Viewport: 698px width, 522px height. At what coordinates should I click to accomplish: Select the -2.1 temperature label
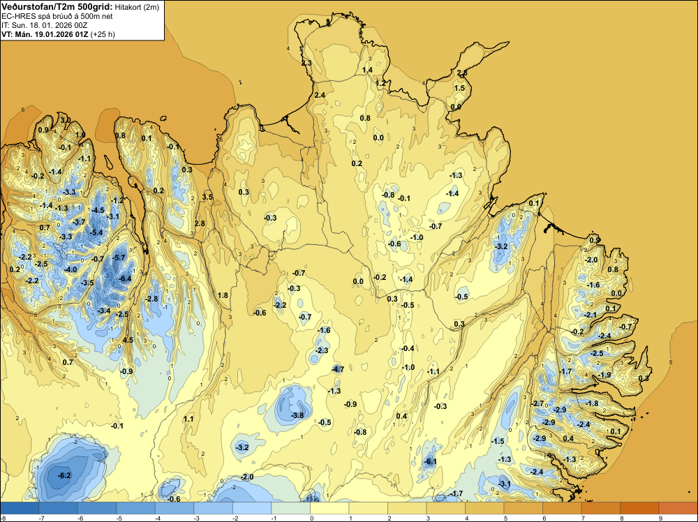pyautogui.click(x=591, y=315)
